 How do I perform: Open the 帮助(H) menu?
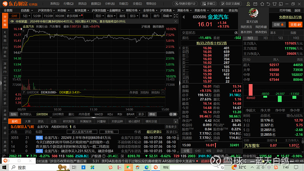(151, 4)
